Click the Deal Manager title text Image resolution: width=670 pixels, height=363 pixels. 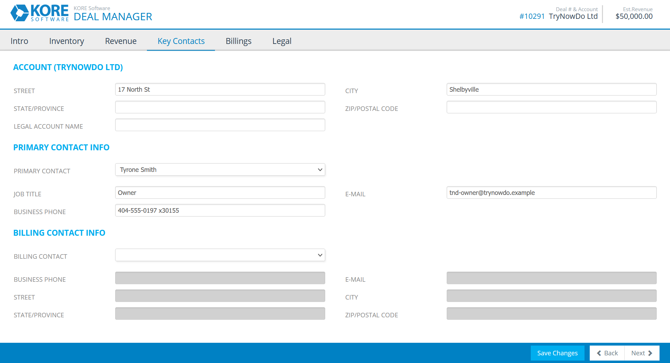[113, 17]
